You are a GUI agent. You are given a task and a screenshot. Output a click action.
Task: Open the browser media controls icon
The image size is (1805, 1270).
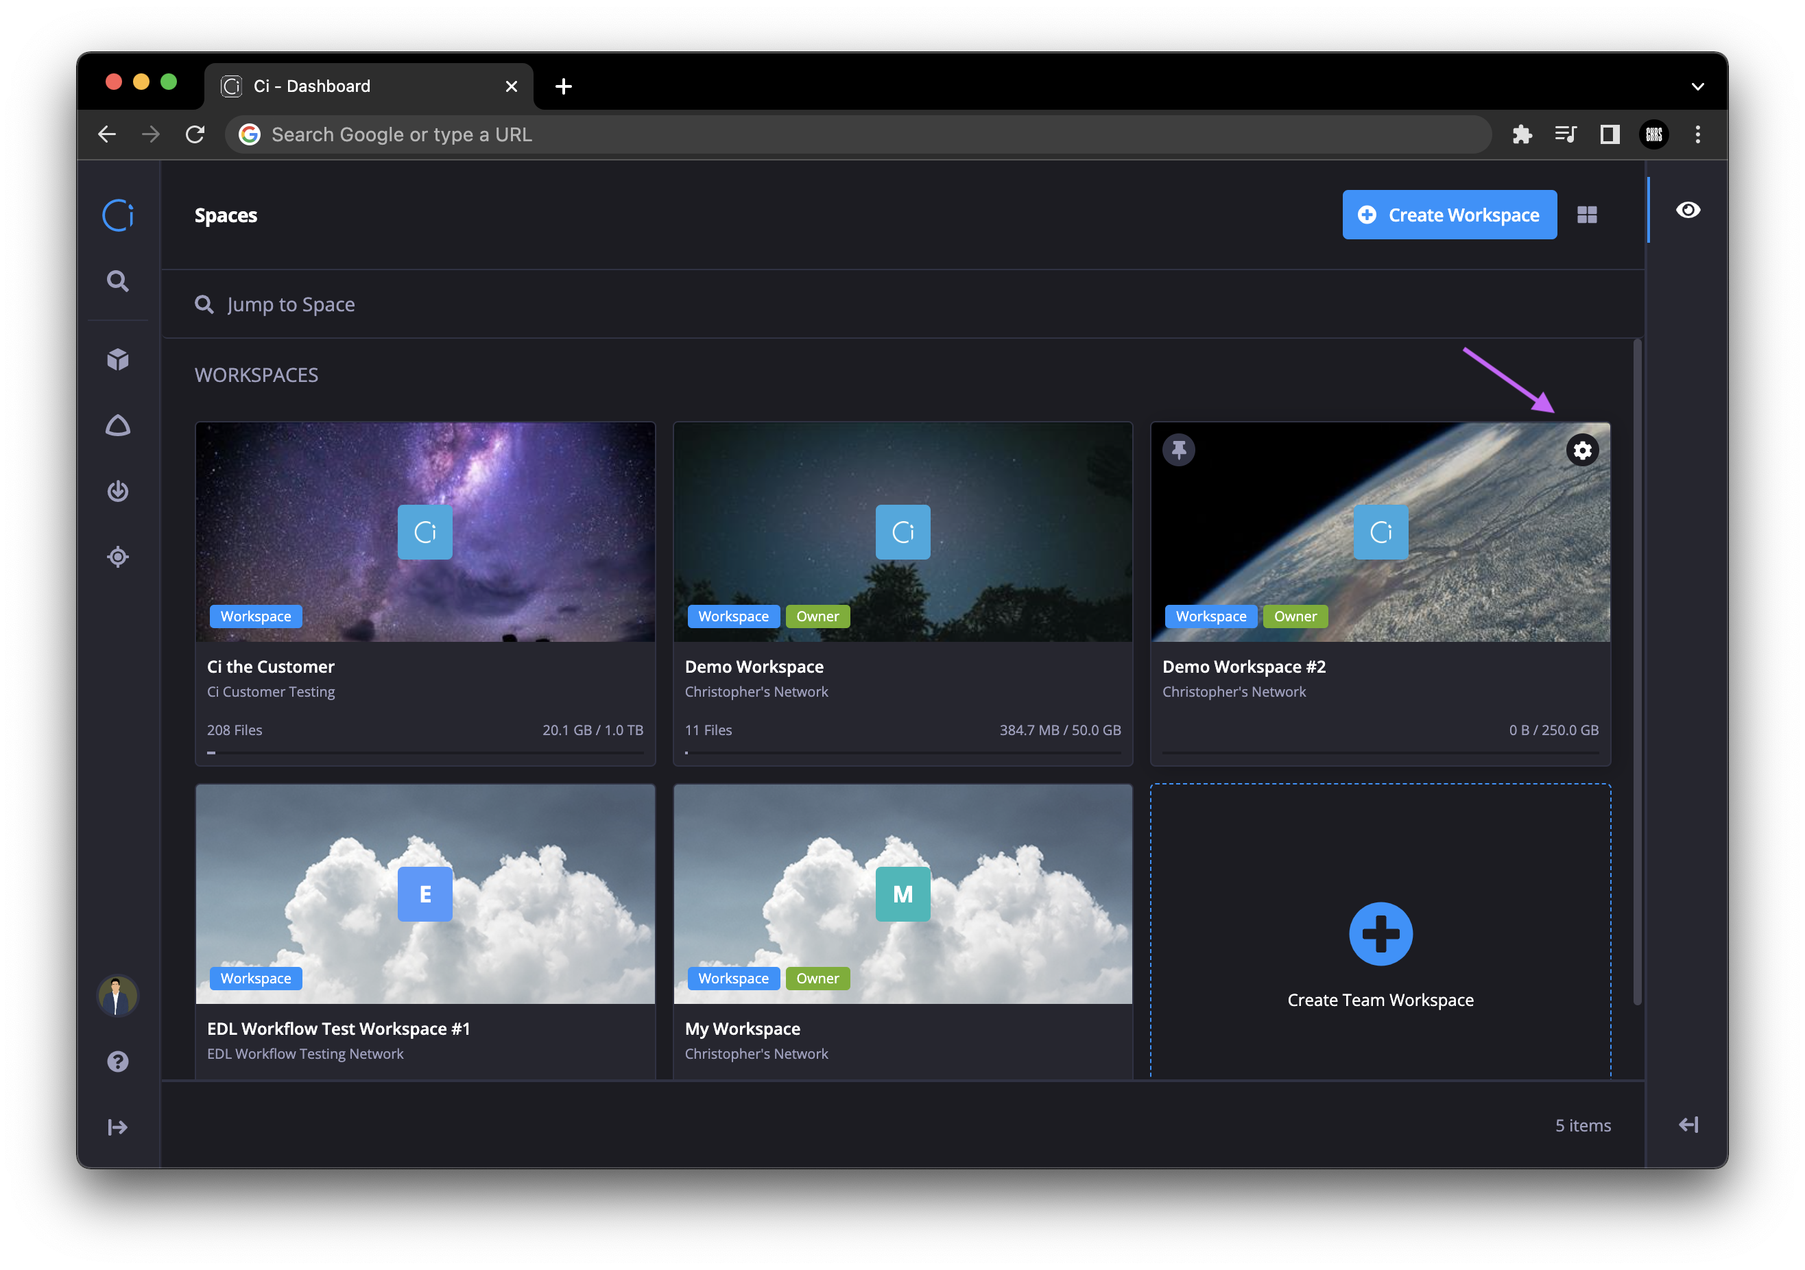click(x=1565, y=134)
